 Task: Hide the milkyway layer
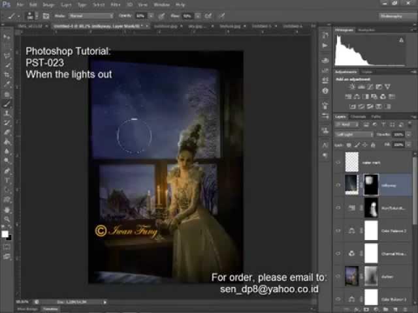coord(338,185)
